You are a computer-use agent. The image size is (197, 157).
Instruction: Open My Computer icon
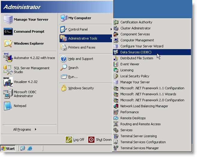64,18
